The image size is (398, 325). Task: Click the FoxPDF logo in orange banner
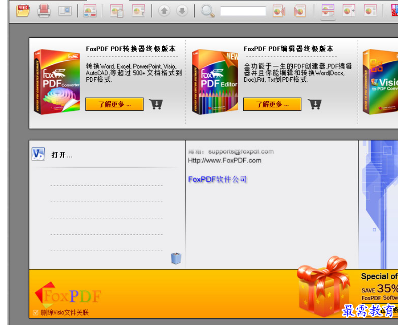(x=68, y=295)
